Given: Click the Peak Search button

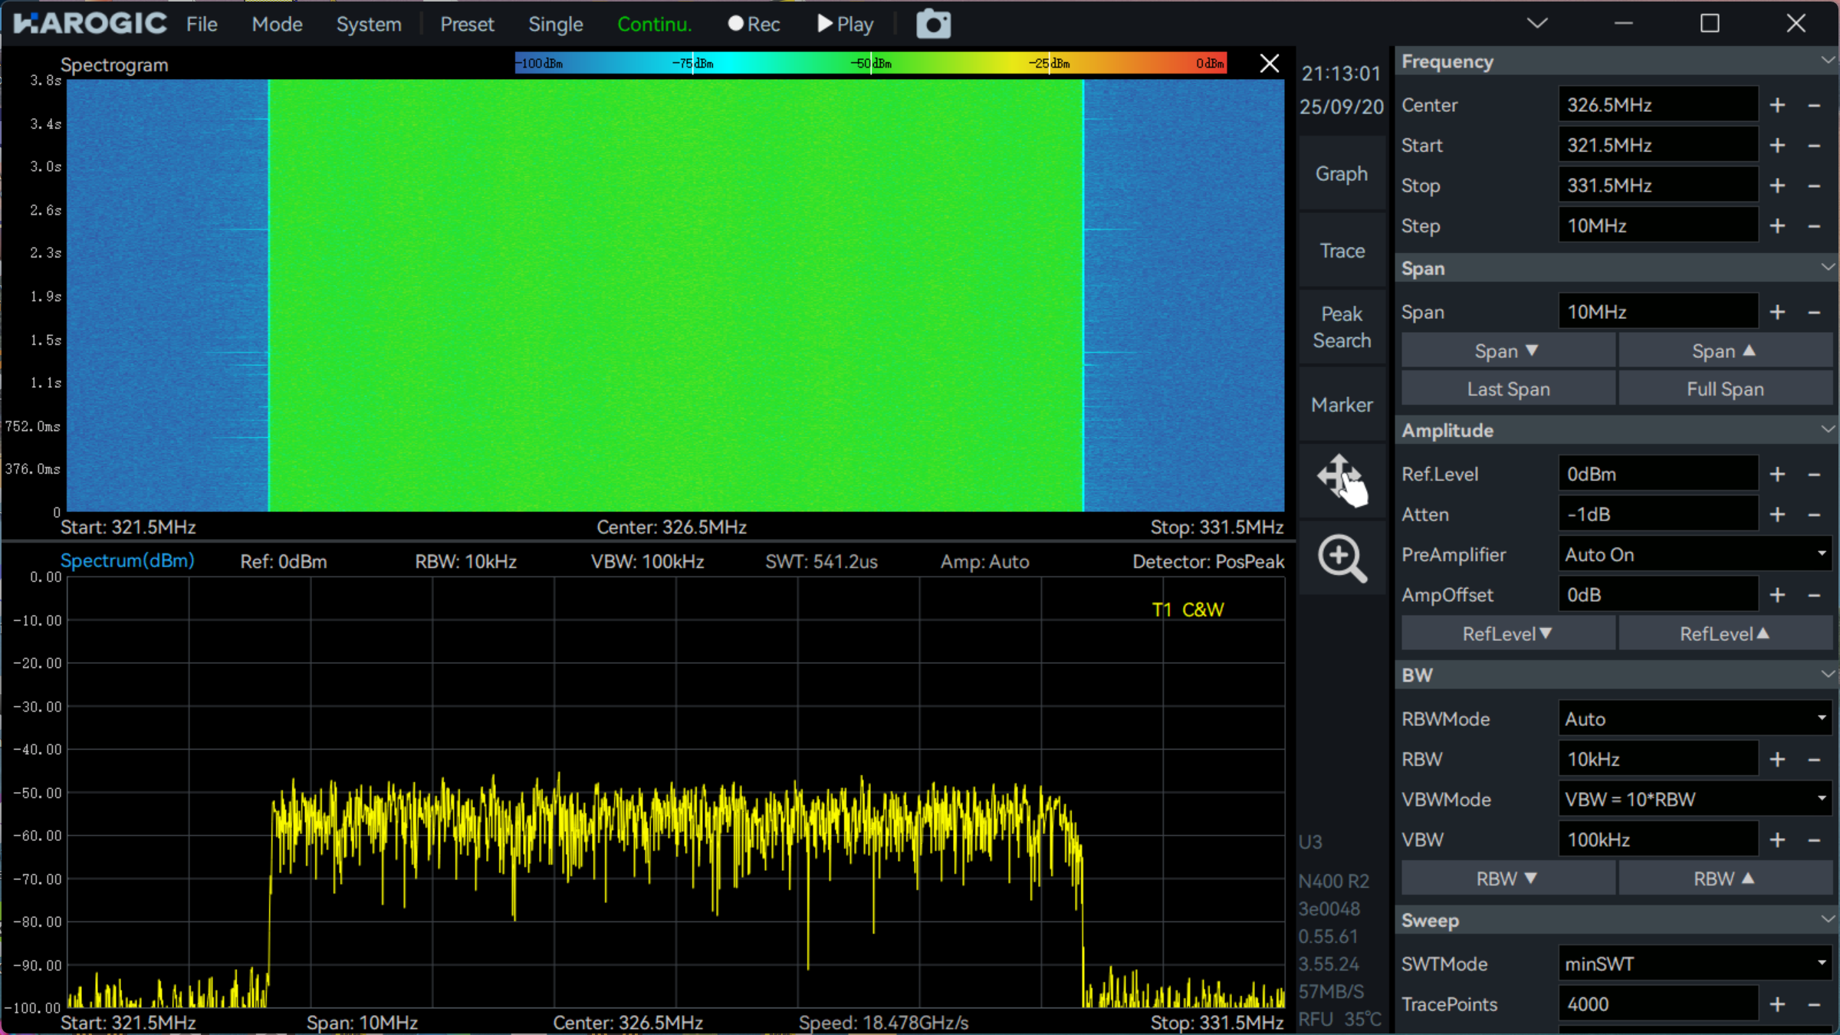Looking at the screenshot, I should (x=1342, y=327).
